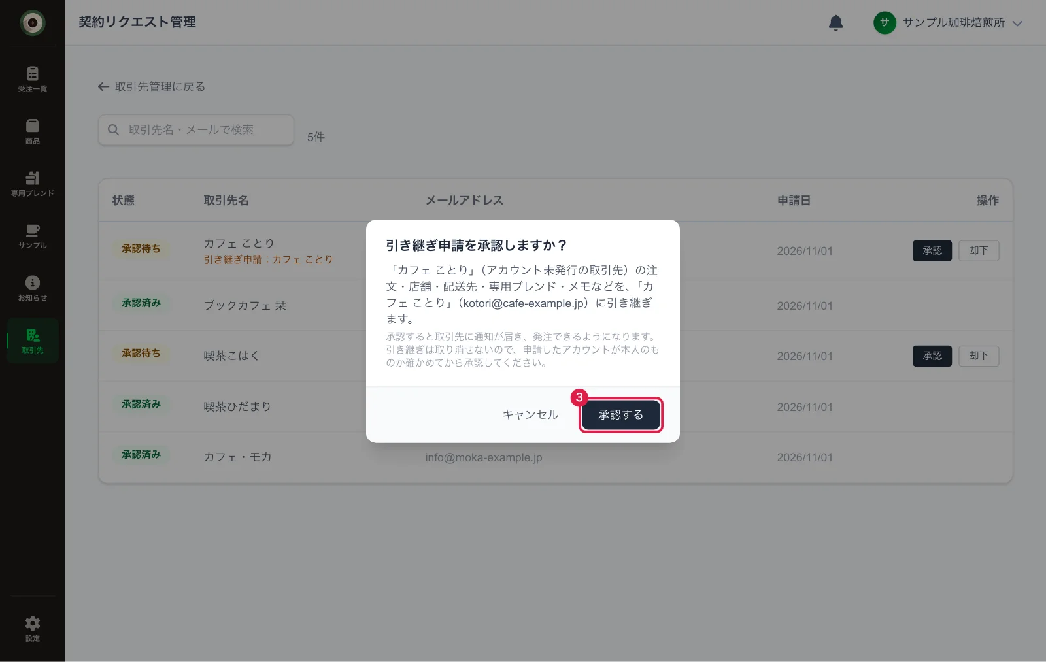This screenshot has width=1046, height=662.
Task: Click the 承認待ち badge for 喫茶こはく
Action: click(x=141, y=354)
